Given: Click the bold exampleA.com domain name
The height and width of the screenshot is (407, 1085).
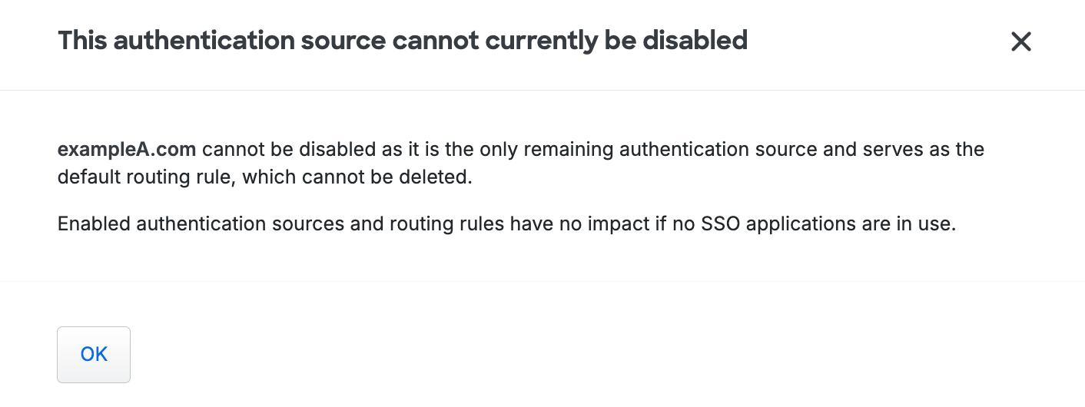Looking at the screenshot, I should [127, 149].
